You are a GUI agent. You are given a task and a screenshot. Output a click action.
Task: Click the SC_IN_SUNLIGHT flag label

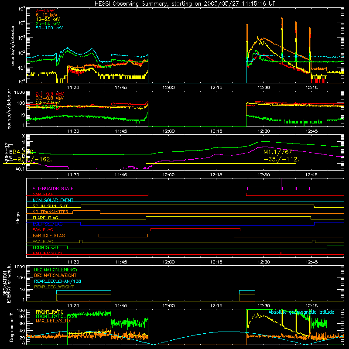point(50,206)
